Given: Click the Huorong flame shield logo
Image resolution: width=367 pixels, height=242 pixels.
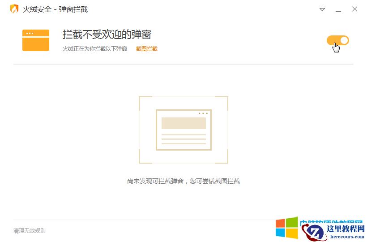Looking at the screenshot, I should pos(14,9).
